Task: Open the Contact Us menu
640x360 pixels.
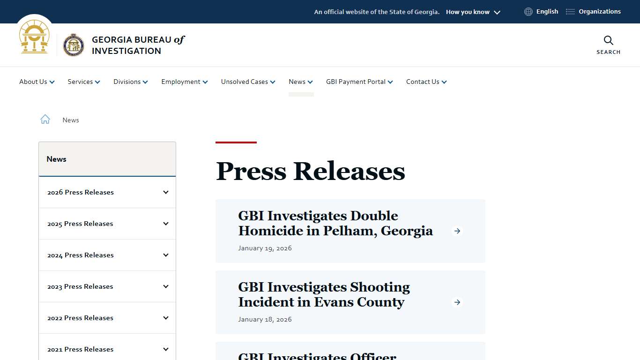Action: (x=426, y=82)
